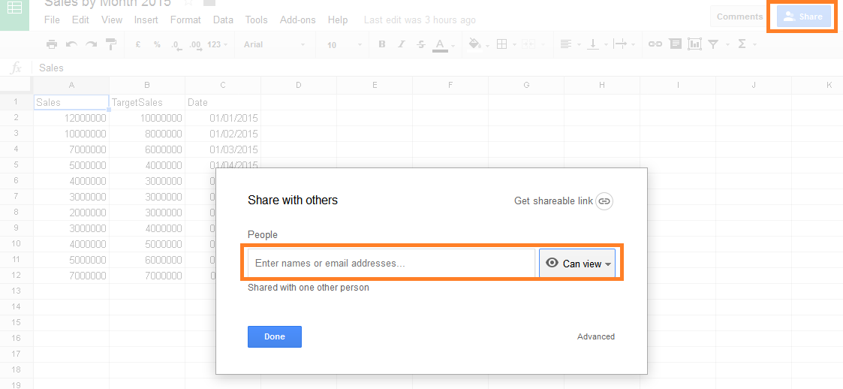Viewport: 843px width, 389px height.
Task: Open the font size 10 dropdown
Action: coord(343,45)
